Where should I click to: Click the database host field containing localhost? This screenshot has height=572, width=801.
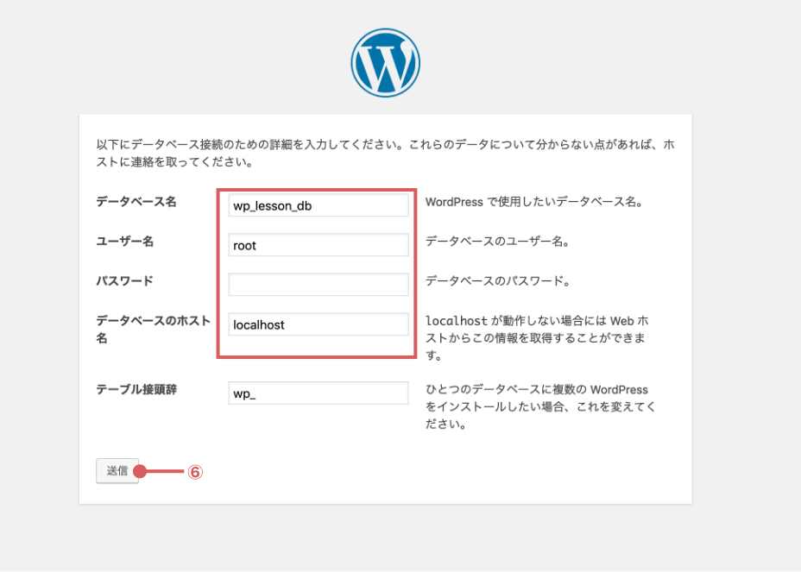[x=318, y=324]
